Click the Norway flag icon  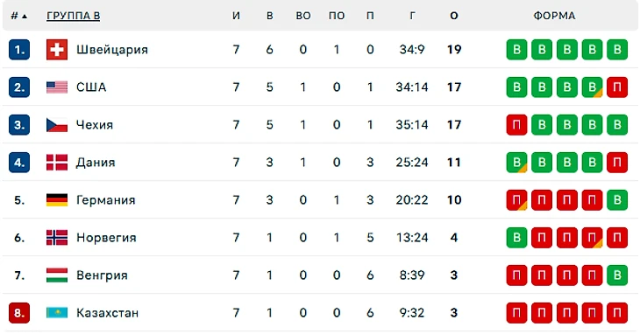(x=57, y=238)
